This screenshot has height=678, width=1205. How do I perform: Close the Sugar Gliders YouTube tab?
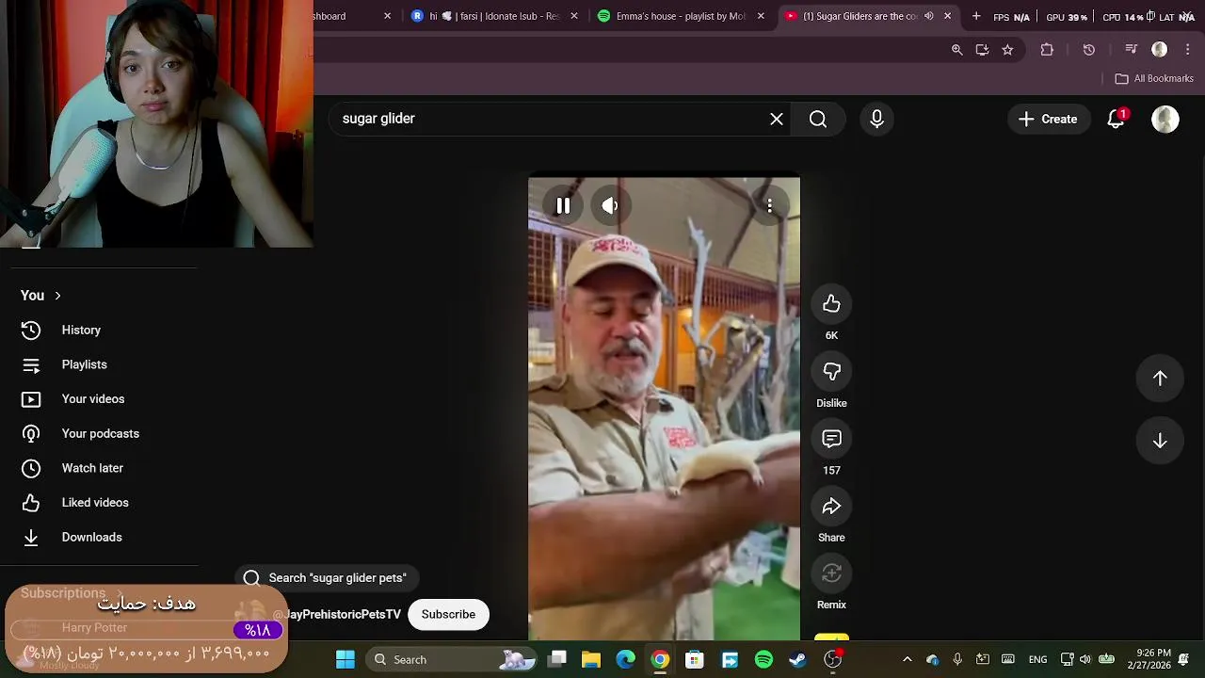click(947, 16)
